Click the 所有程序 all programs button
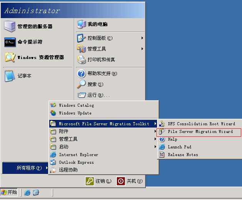The height and width of the screenshot is (200, 242). tap(25, 168)
